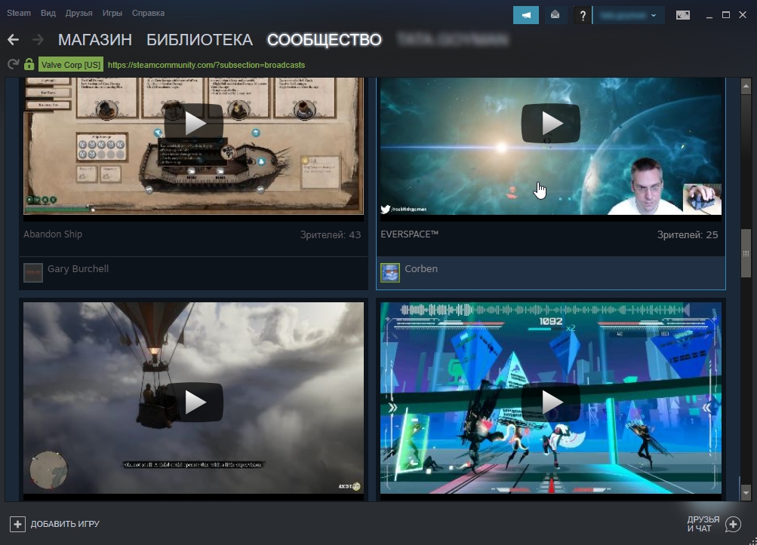Close the Steam window
The image size is (757, 545).
tap(743, 15)
